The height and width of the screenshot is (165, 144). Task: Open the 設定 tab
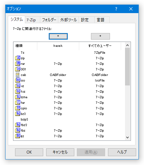pos(86,20)
